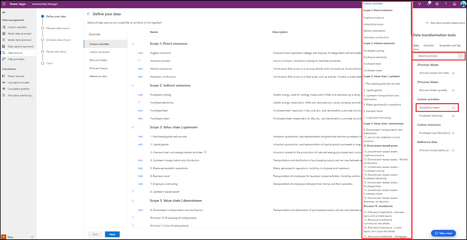Start the Take a tour guide
467x240 pixels.
click(443, 233)
